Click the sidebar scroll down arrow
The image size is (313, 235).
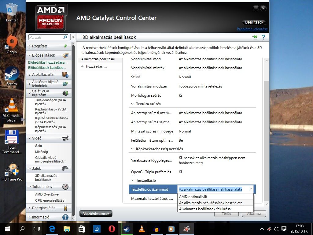click(x=73, y=218)
